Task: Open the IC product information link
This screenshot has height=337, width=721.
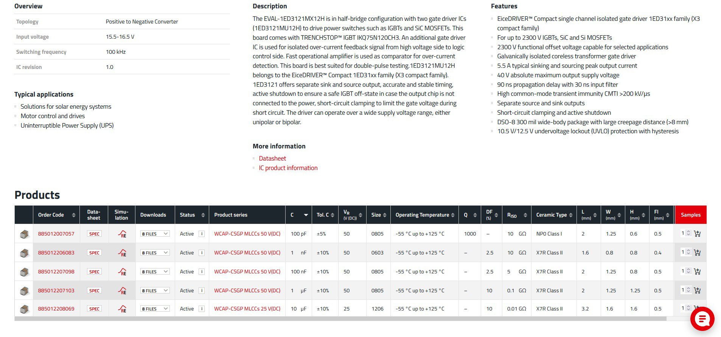Action: (x=288, y=168)
